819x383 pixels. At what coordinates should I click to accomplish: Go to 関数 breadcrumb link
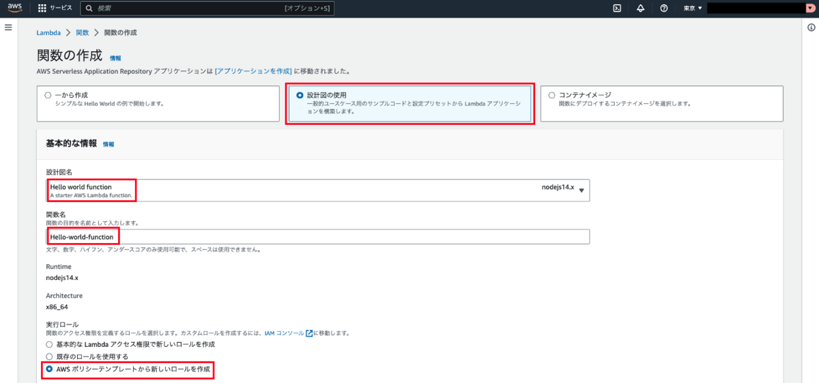pyautogui.click(x=82, y=33)
